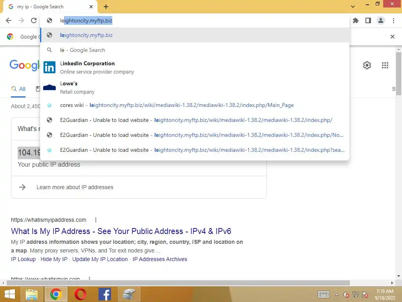Viewport: 402px width, 302px height.
Task: Click the arrow beside Learn more about IP addresses
Action: point(22,187)
